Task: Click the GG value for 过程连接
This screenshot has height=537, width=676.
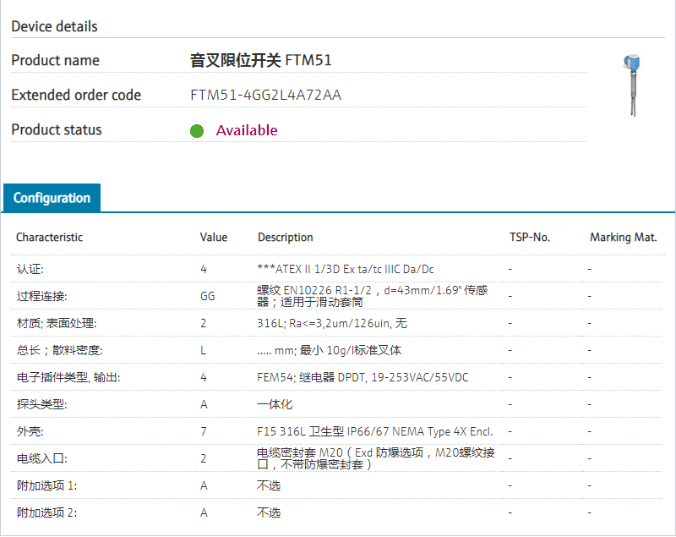Action: pos(207,296)
